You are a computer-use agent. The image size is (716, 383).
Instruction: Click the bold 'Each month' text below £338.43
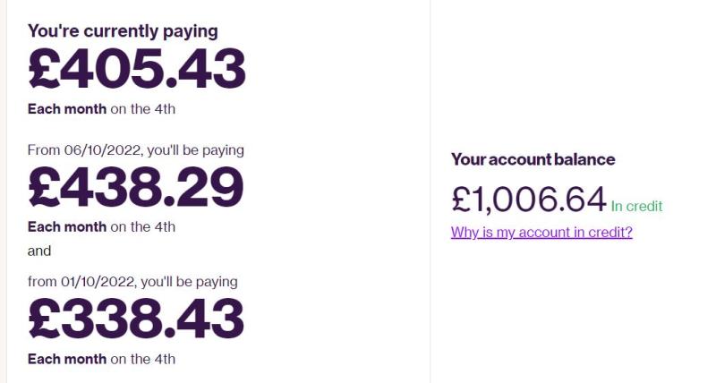(67, 359)
